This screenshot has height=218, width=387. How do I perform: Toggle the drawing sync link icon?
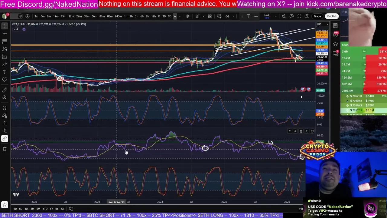click(5, 139)
